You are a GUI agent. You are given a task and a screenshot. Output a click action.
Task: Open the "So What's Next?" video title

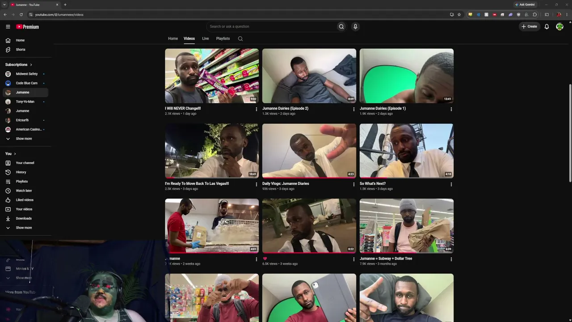pyautogui.click(x=373, y=183)
